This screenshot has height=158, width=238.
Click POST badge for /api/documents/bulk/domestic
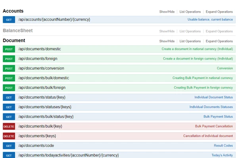[9, 78]
